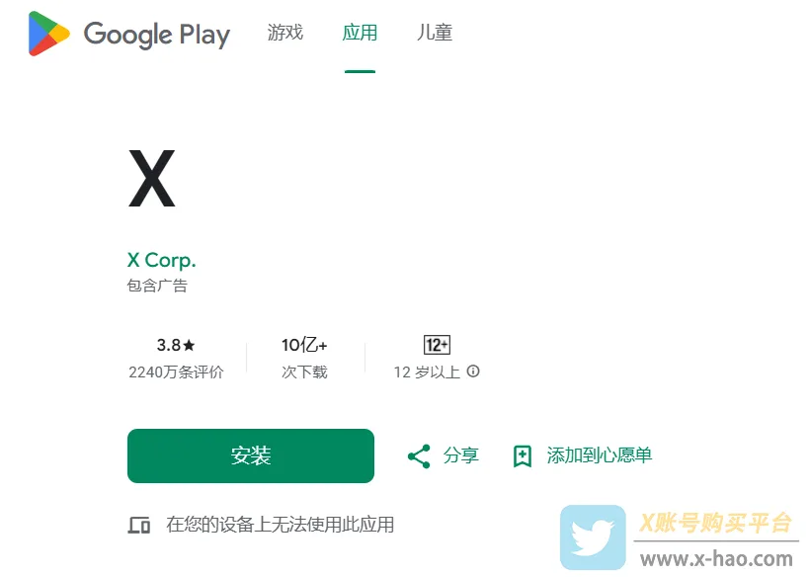809x577 pixels.
Task: Click 添加到心愿单 to add to wishlist
Action: pos(600,455)
